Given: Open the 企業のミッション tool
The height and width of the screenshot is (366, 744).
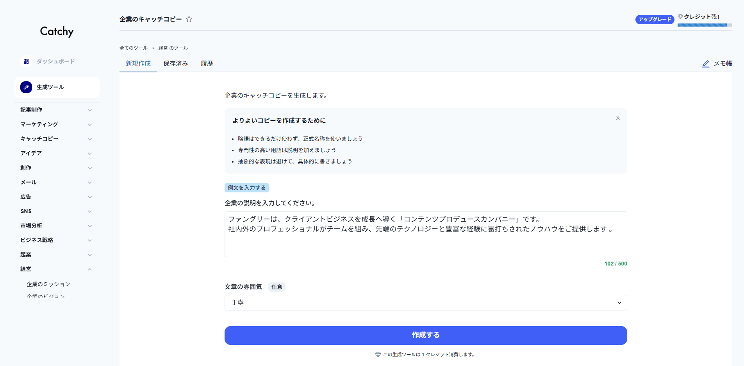Looking at the screenshot, I should tap(48, 284).
